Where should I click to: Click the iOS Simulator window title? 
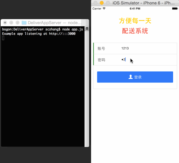(x=144, y=3)
